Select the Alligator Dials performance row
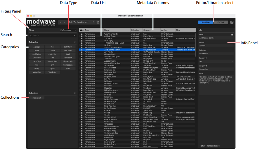258x150 pixels. [111, 54]
